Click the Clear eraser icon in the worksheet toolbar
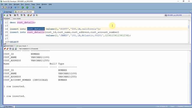 click(31, 15)
